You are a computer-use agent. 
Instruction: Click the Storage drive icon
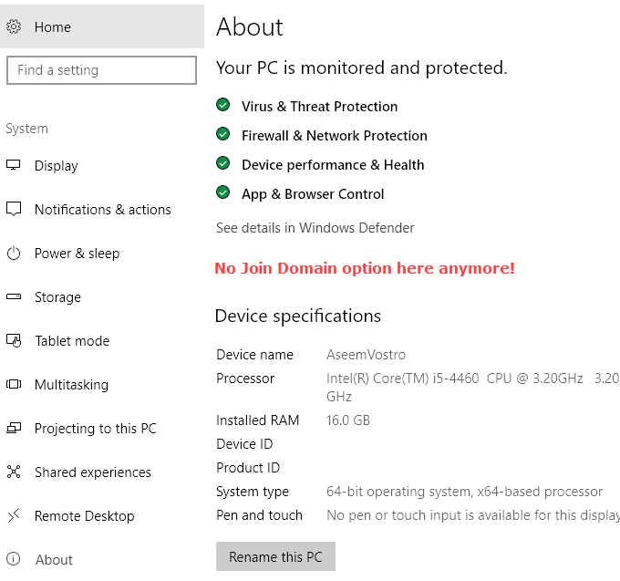point(14,297)
